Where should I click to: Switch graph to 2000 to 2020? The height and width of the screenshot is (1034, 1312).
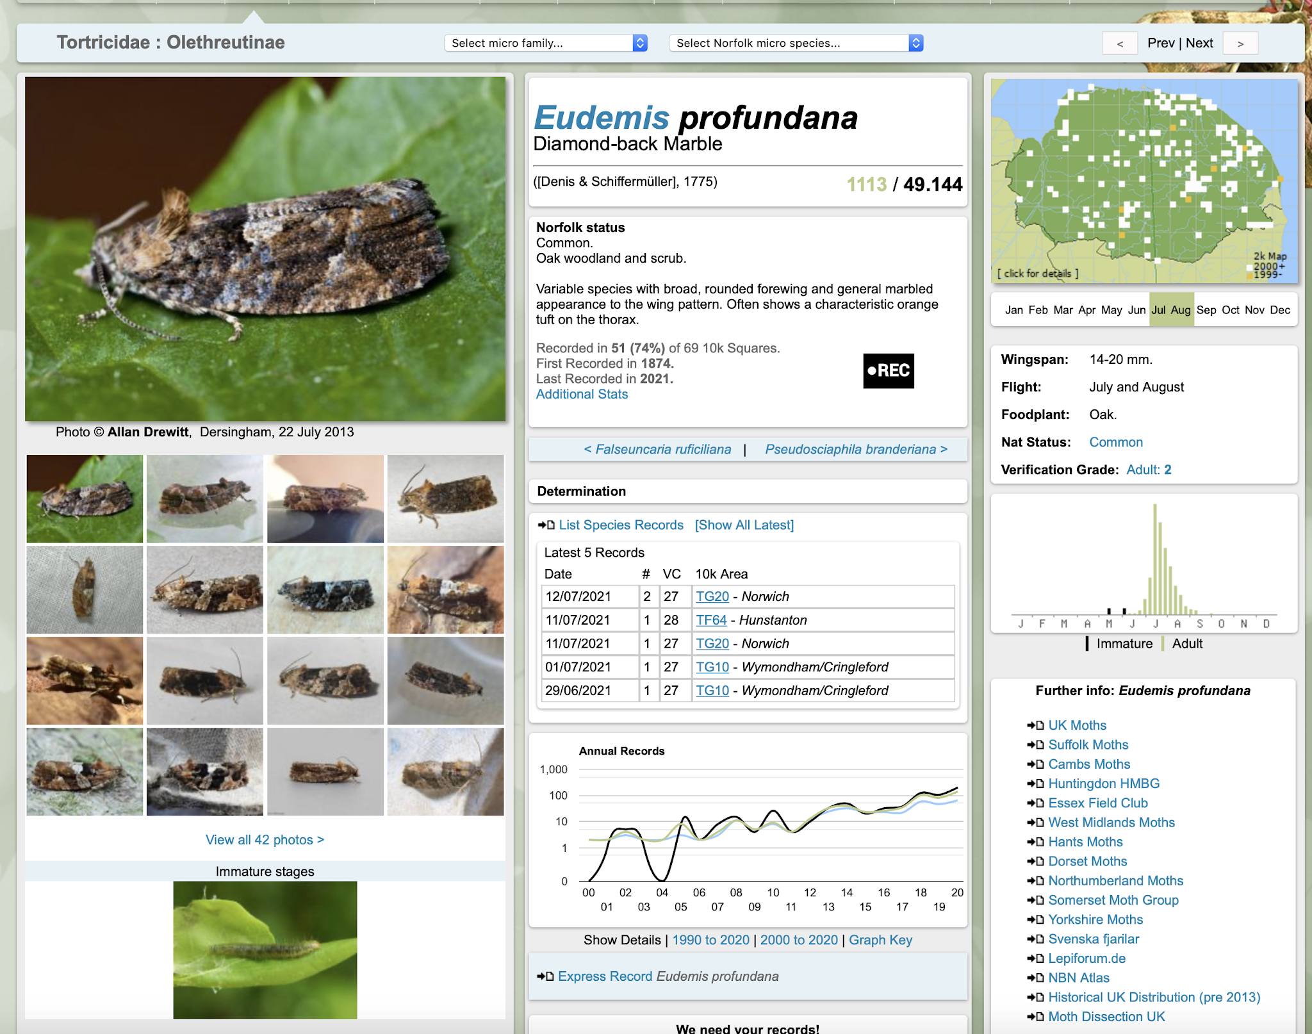point(799,940)
